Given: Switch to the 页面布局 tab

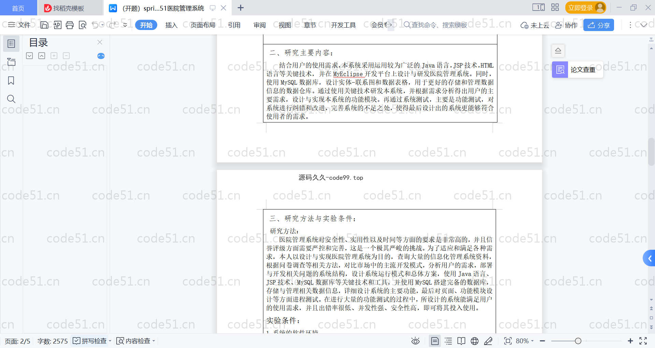Looking at the screenshot, I should [203, 25].
